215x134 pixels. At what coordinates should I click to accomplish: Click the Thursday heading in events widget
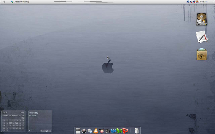click(34, 113)
